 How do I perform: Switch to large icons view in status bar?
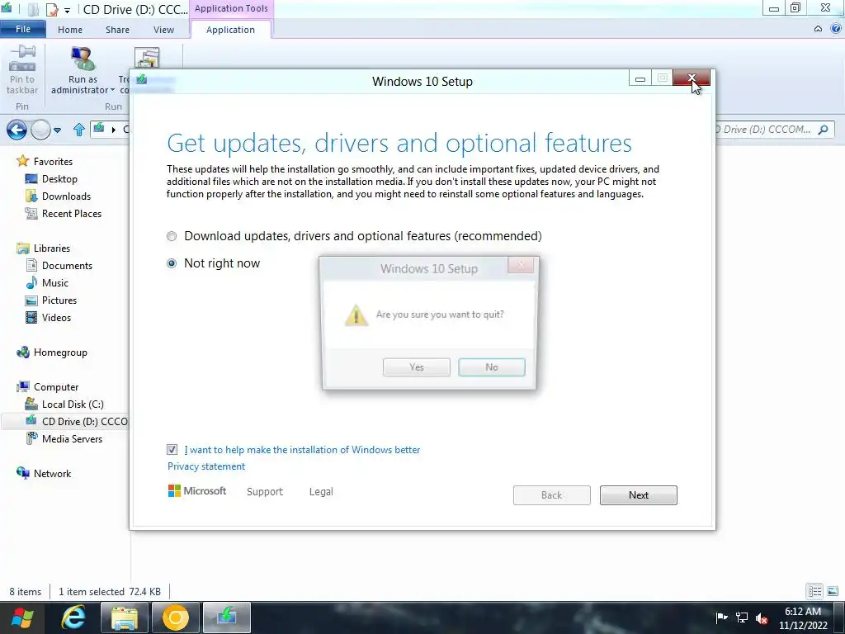pos(832,591)
